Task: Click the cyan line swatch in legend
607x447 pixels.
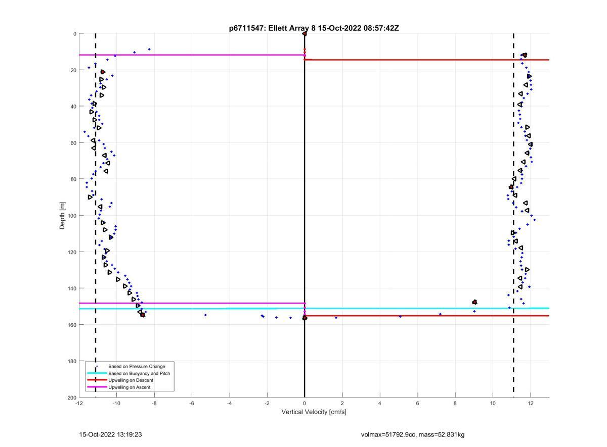Action: tap(97, 373)
